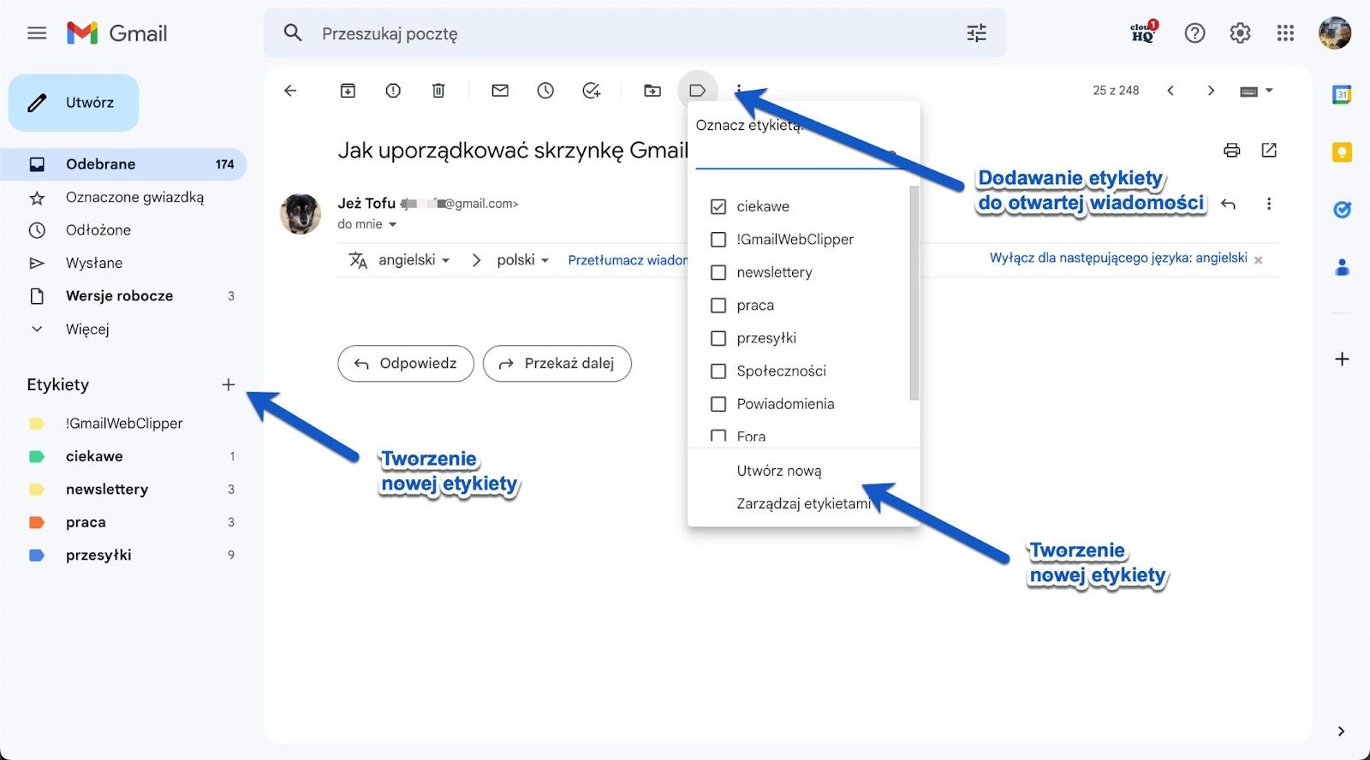Open the angielski source language dropdown
Viewport: 1370px width, 760px height.
pyautogui.click(x=414, y=260)
